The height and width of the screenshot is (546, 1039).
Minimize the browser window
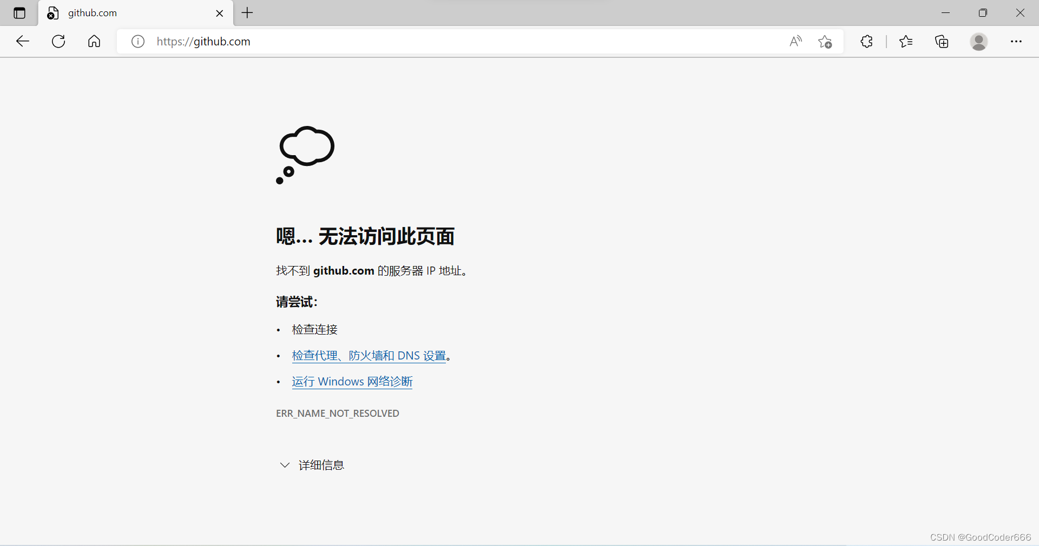pos(945,13)
